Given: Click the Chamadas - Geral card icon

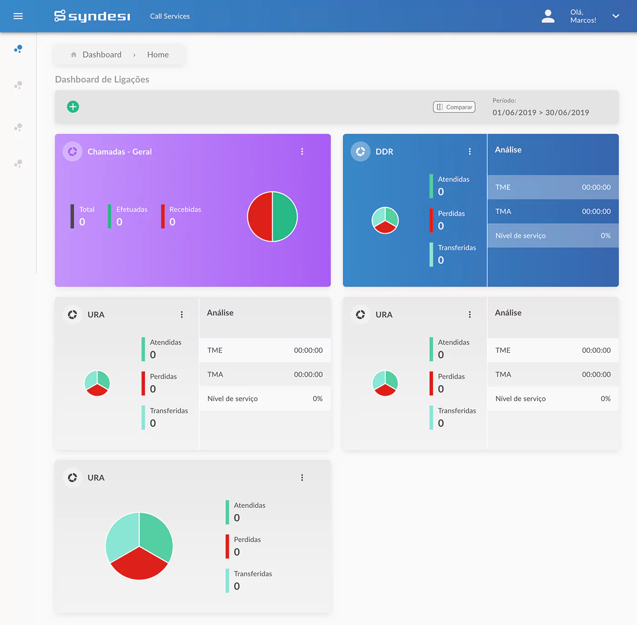Looking at the screenshot, I should (72, 152).
